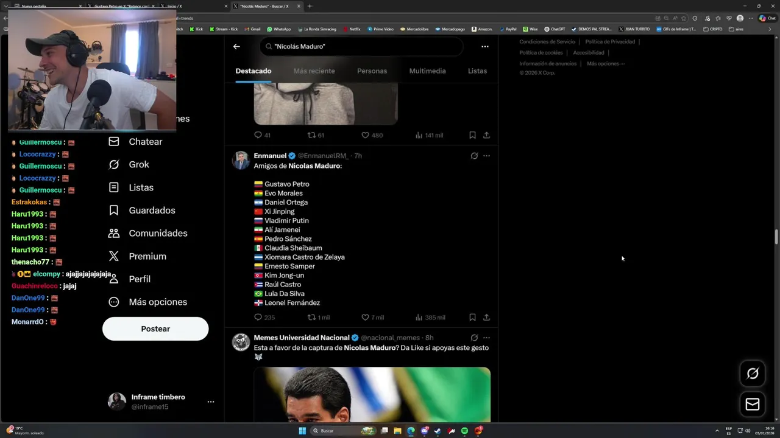Viewport: 780px width, 438px height.
Task: Open the Listas results tab
Action: coord(477,71)
